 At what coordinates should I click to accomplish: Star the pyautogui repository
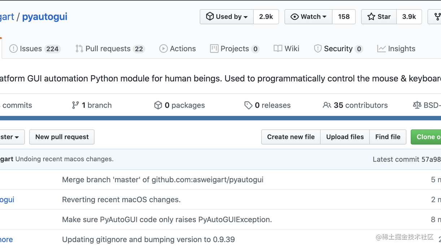379,17
